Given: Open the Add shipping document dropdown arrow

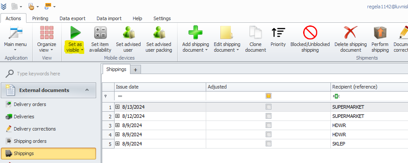Looking at the screenshot, I should click(207, 50).
